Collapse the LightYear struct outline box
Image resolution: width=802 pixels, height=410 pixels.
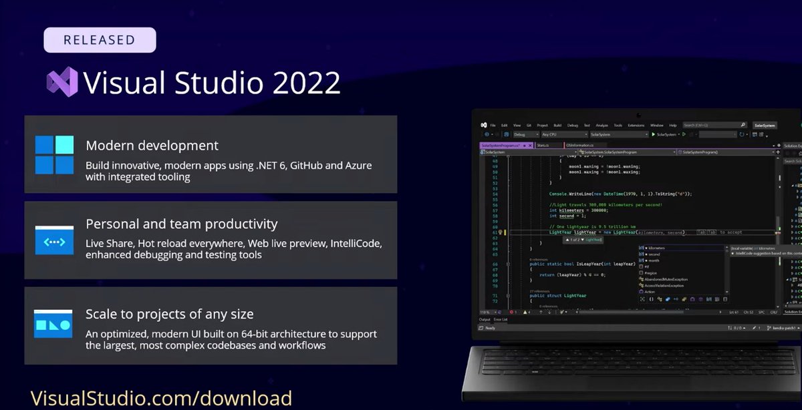coord(508,296)
